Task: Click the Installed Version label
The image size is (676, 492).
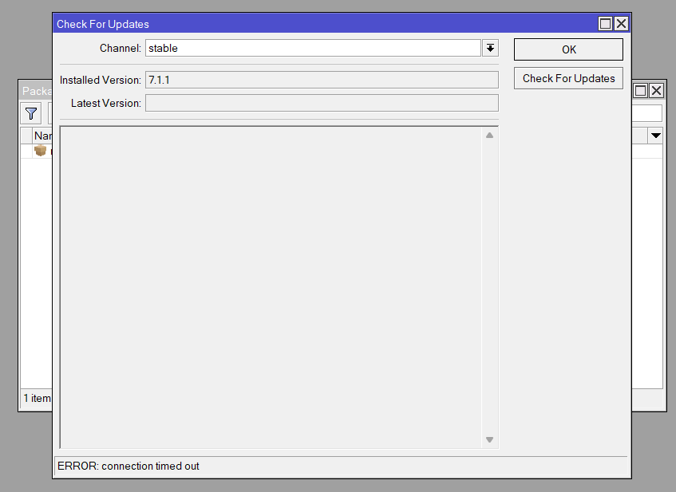Action: 101,80
